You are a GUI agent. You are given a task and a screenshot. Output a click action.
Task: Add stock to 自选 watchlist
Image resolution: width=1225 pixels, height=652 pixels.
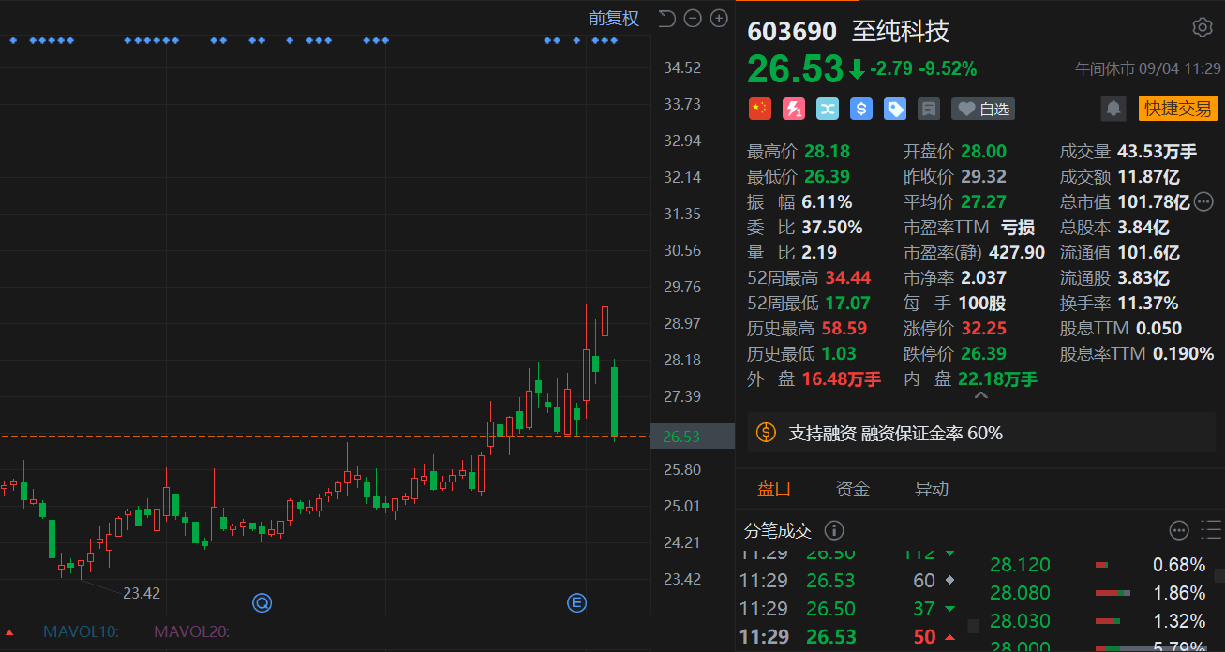point(983,109)
